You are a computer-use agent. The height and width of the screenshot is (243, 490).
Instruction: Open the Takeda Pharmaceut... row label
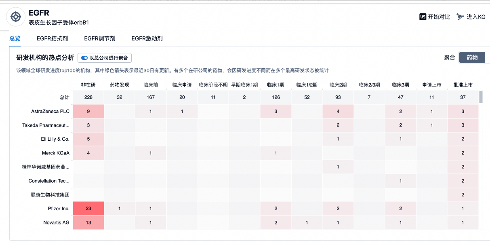46,125
